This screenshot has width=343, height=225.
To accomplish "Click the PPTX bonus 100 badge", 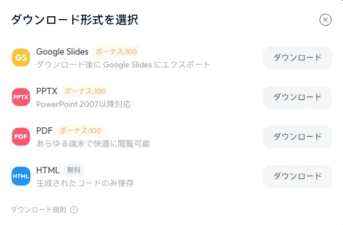I will pyautogui.click(x=85, y=91).
